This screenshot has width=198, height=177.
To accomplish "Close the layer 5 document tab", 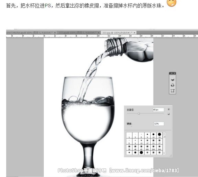I will click(55, 33).
